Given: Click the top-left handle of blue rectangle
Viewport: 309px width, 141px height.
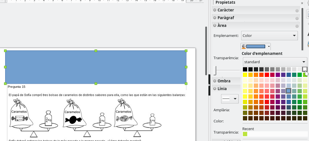Looking at the screenshot, I should pos(5,51).
